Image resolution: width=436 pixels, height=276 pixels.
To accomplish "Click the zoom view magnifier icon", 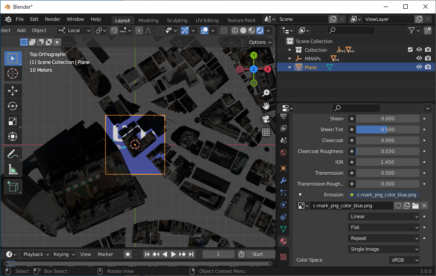I will (x=266, y=93).
